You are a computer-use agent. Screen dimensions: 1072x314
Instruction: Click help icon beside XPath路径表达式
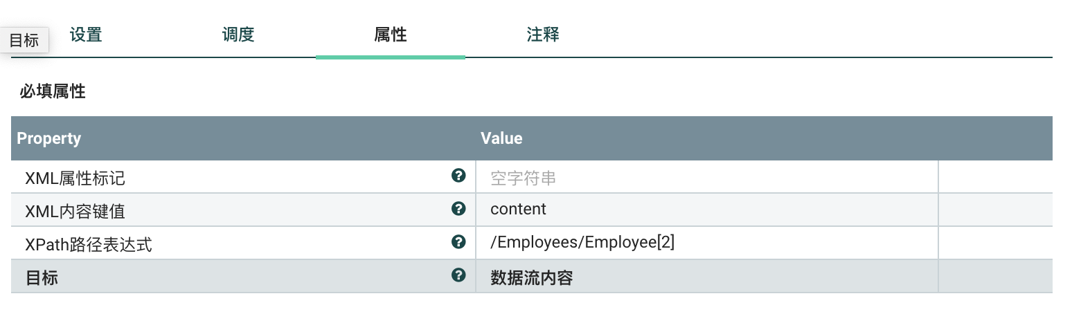pos(458,241)
